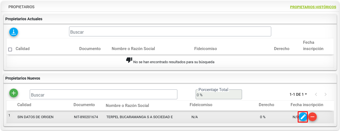Sort by Nombre o Razón Social in Propietarios Nuevos
Image resolution: width=340 pixels, height=131 pixels.
127,106
